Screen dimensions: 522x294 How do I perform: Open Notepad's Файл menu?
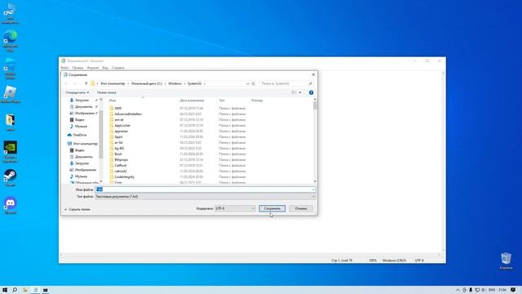click(x=64, y=68)
